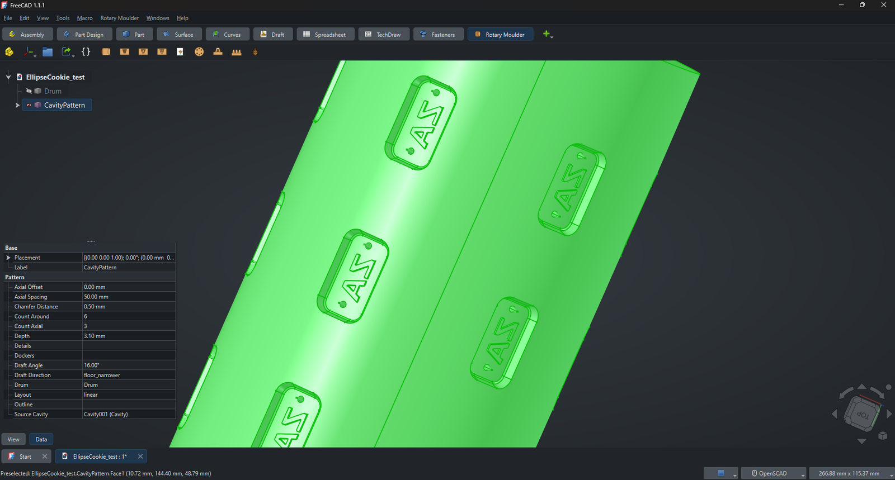This screenshot has width=895, height=480.
Task: Switch to the Part Design workbench
Action: point(84,34)
